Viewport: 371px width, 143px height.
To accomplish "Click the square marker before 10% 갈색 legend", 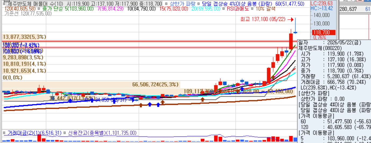I will [x=252, y=9].
